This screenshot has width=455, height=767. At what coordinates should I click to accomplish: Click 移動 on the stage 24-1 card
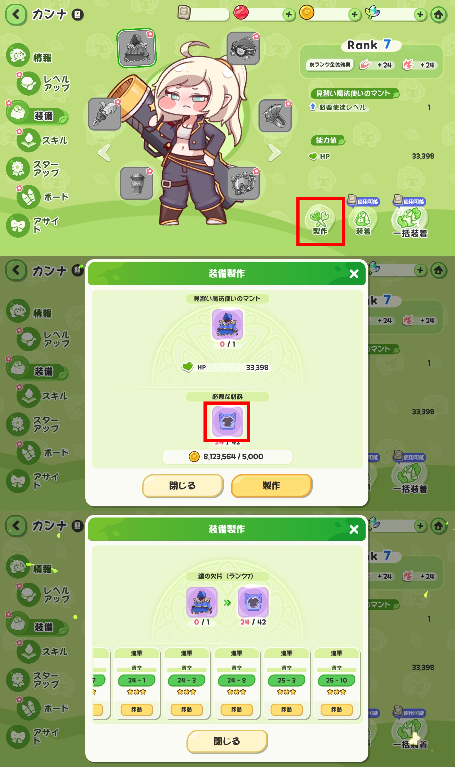tap(137, 710)
